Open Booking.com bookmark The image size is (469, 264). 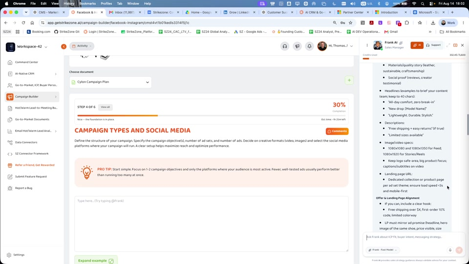[39, 32]
